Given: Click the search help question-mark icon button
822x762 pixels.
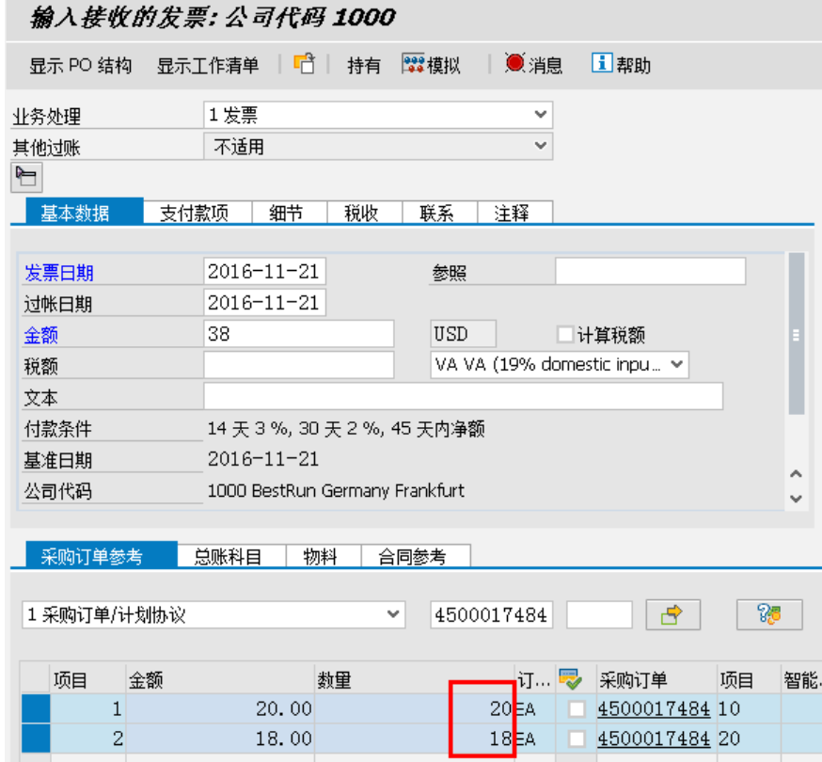Looking at the screenshot, I should click(x=769, y=614).
